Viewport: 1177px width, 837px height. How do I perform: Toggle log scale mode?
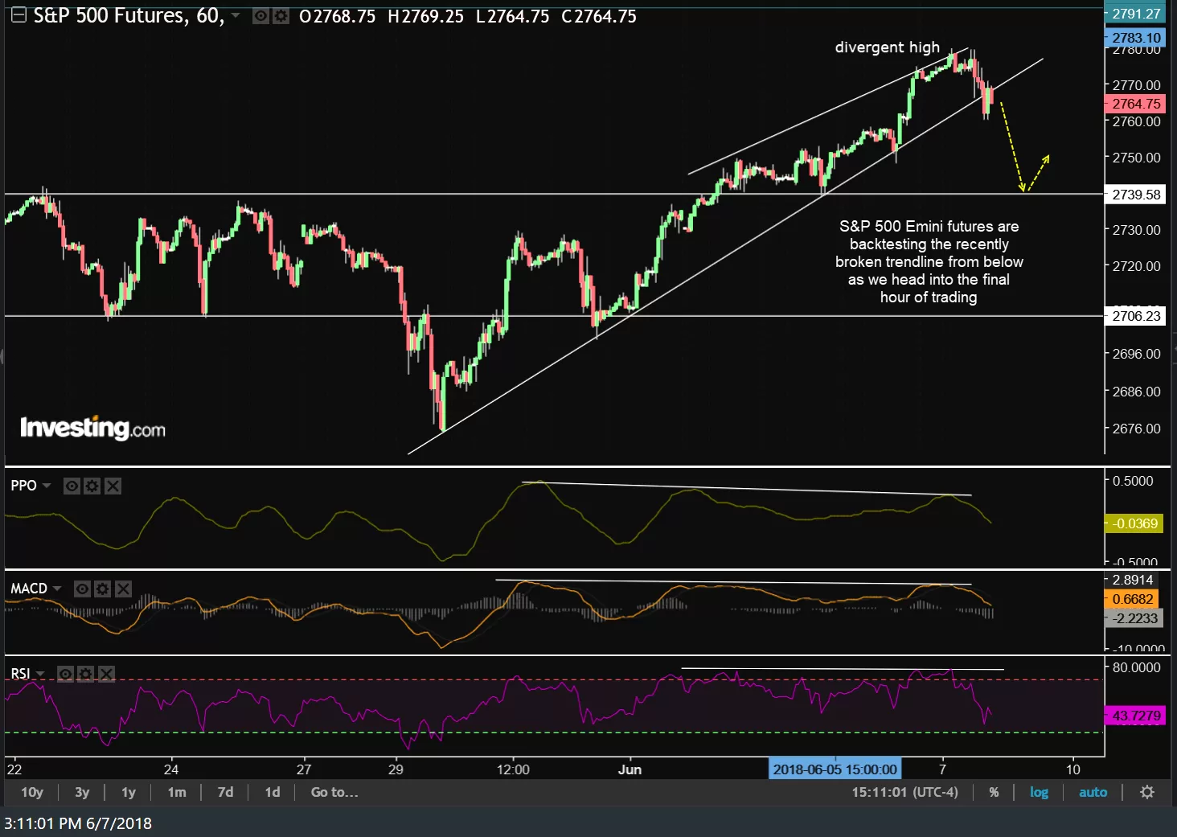(1039, 792)
